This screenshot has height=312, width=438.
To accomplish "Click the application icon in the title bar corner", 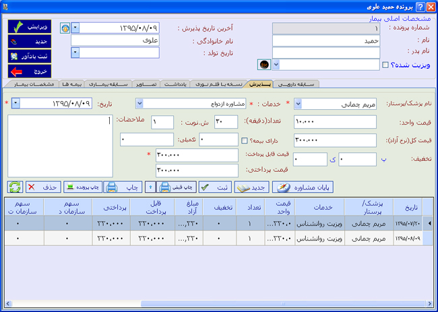I will [x=5, y=7].
